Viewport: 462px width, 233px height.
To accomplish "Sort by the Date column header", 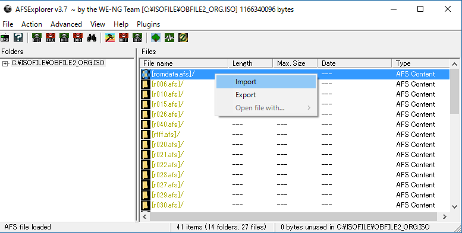I will coord(355,63).
